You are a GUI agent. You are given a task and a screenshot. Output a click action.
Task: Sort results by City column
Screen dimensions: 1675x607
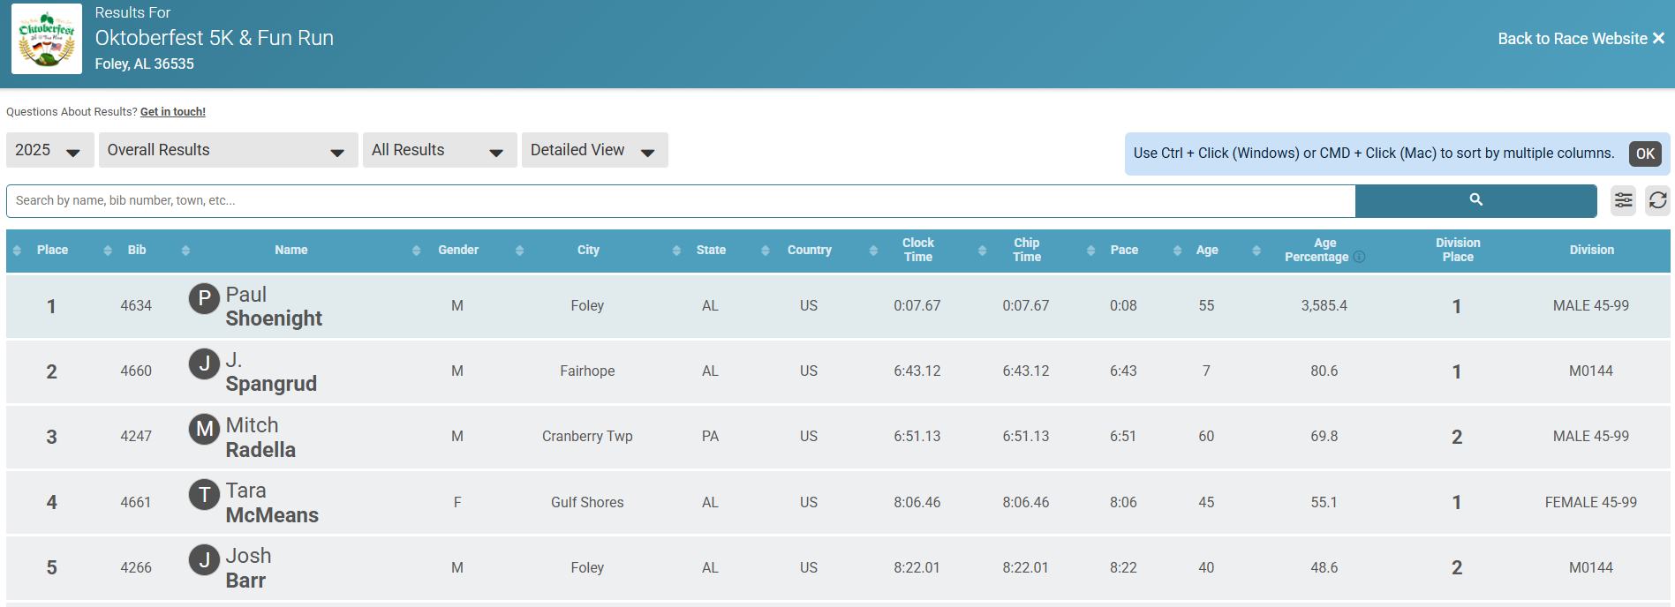pos(588,250)
